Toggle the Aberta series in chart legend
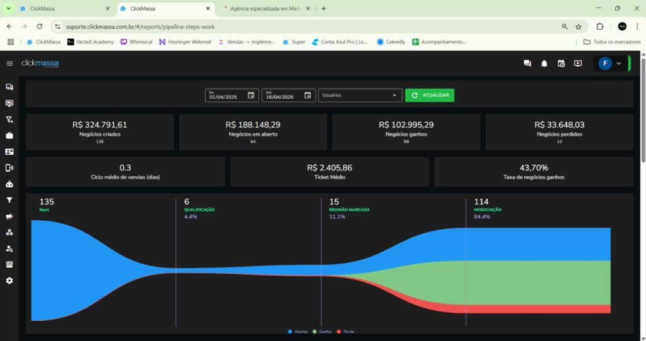 click(x=298, y=332)
